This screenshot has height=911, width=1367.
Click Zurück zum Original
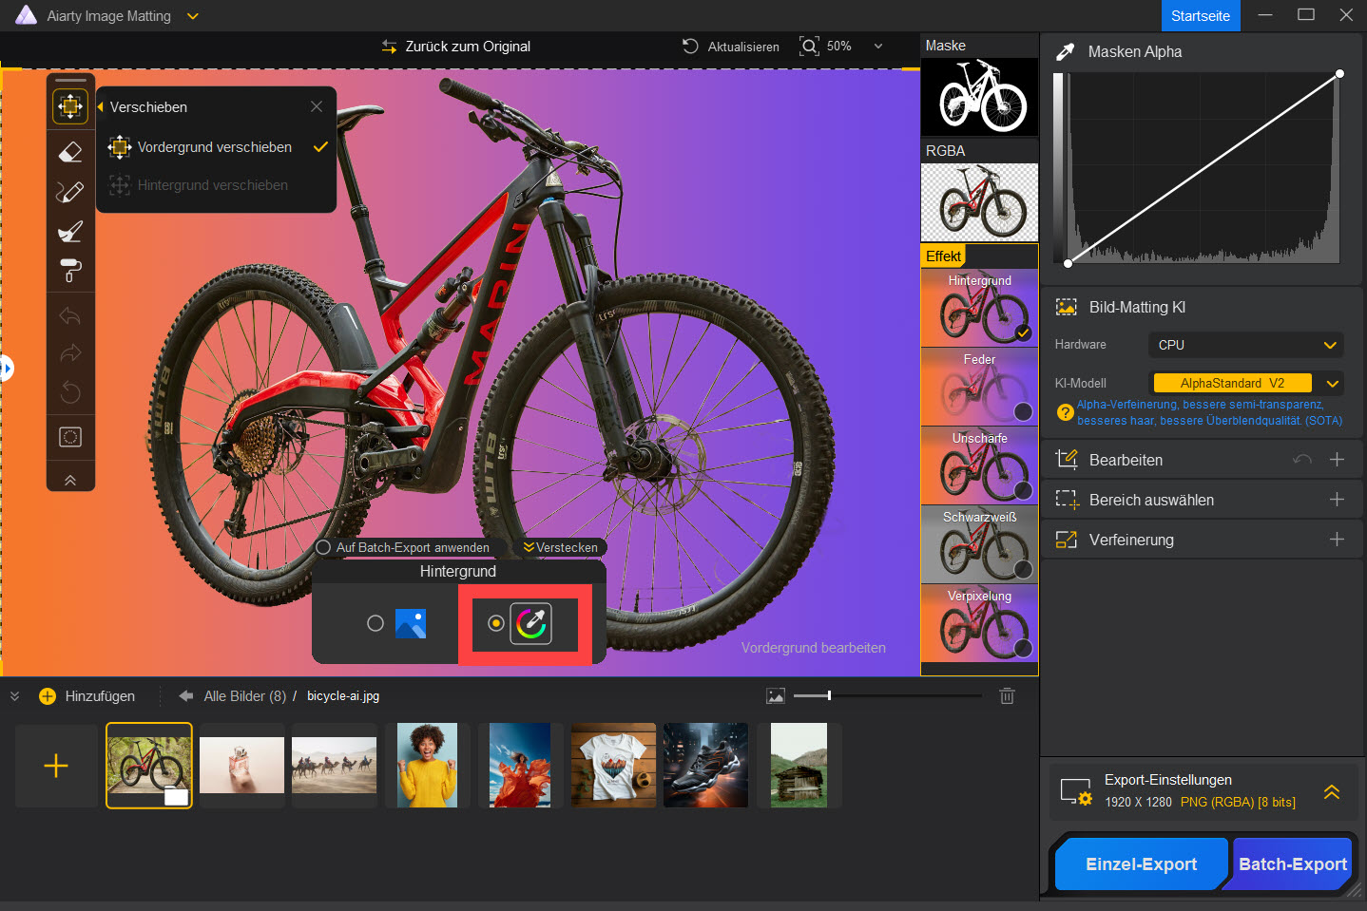[455, 47]
